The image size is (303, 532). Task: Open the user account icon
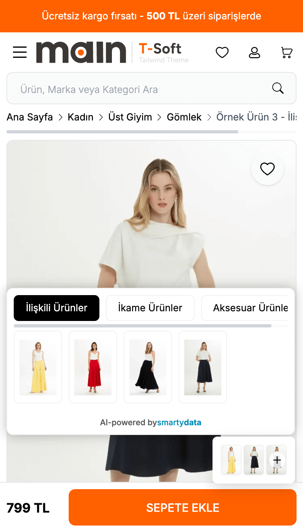(x=255, y=53)
